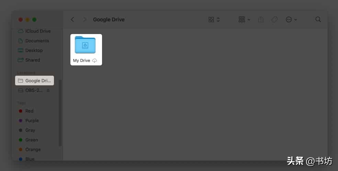Screen dimensions: 338x171
Task: Click the Google Drive window title
Action: pyautogui.click(x=109, y=19)
